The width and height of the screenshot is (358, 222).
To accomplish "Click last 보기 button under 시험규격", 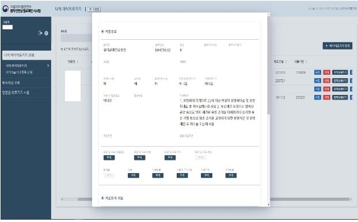I will click(231, 175).
